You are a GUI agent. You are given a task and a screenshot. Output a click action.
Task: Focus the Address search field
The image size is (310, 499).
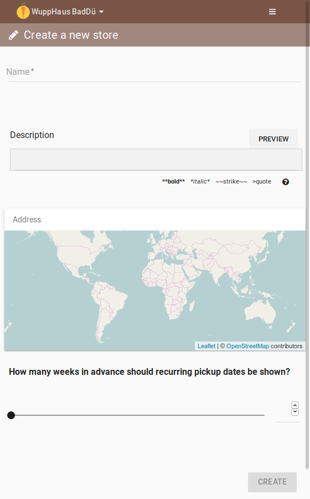(155, 220)
